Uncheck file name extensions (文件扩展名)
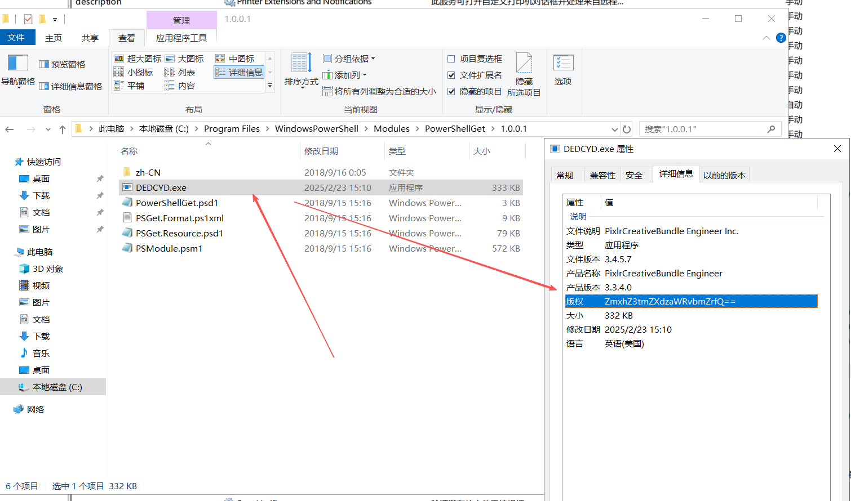The width and height of the screenshot is (851, 501). coord(475,75)
